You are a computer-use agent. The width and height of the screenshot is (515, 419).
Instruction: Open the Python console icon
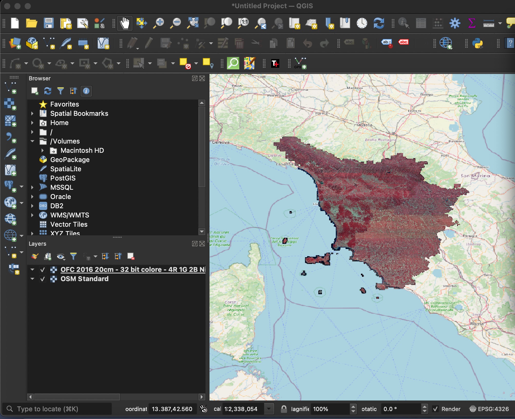478,43
